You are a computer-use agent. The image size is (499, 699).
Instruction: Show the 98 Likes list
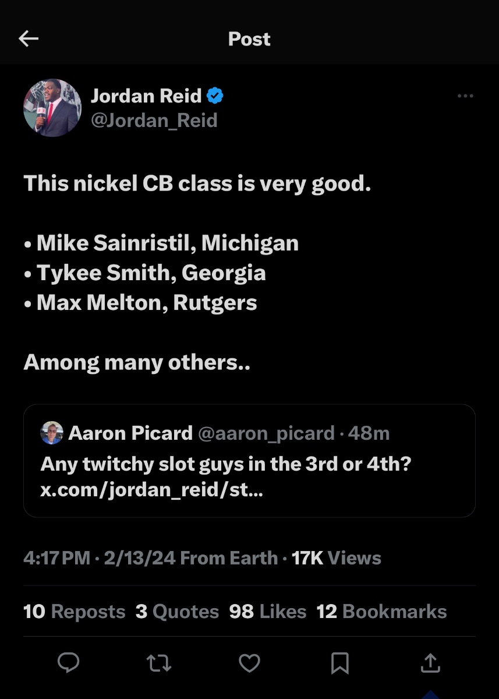click(268, 612)
